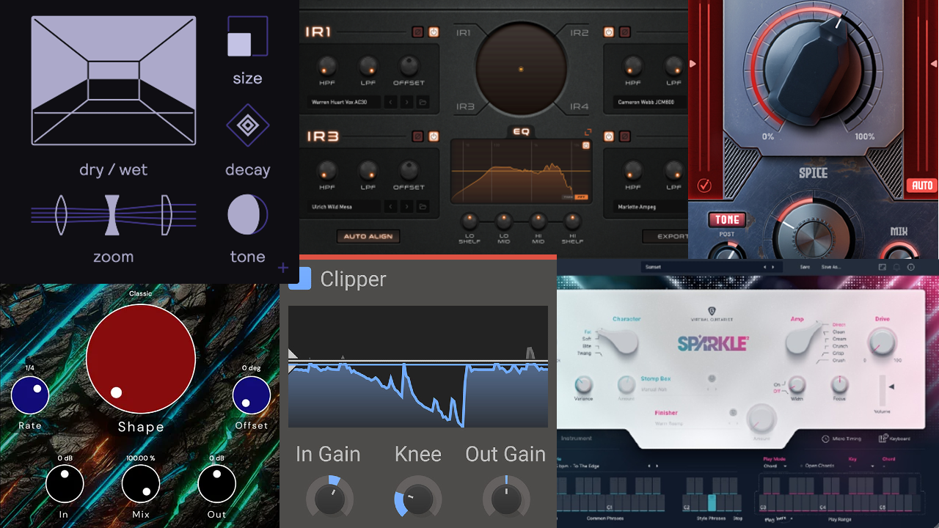Click the red Shape knob
Screen dimensions: 939x528
[x=141, y=359]
